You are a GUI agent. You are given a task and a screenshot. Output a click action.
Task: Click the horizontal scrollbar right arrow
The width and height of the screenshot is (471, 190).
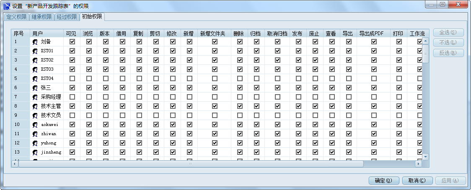pyautogui.click(x=418, y=164)
